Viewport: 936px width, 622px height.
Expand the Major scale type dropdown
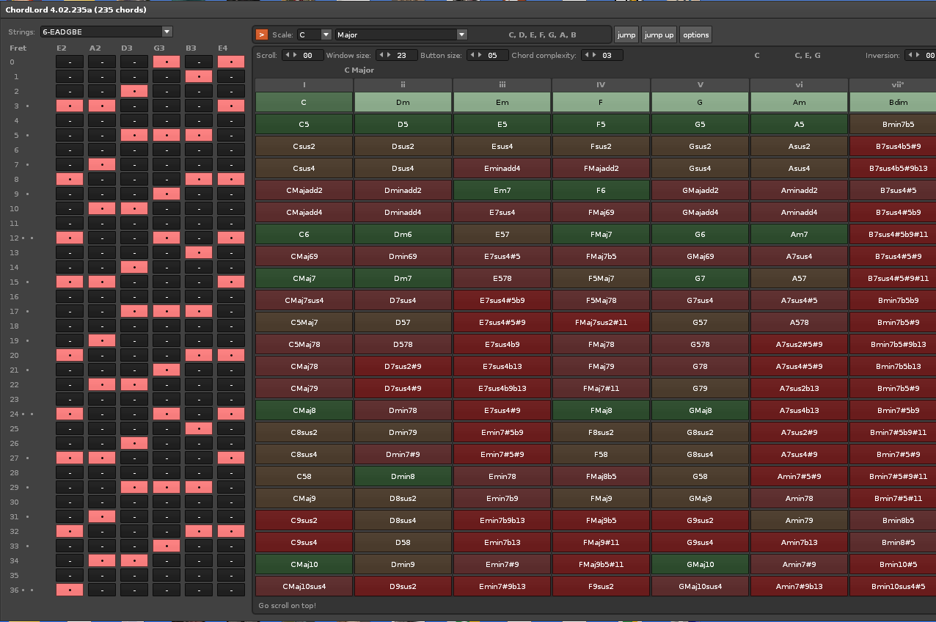[x=461, y=34]
